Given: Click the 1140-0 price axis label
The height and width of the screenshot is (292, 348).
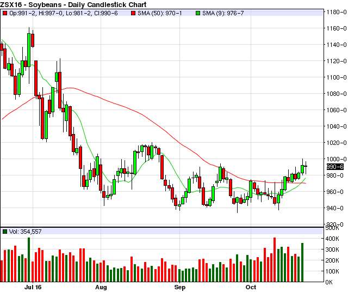Looking at the screenshot, I should pos(336,45).
